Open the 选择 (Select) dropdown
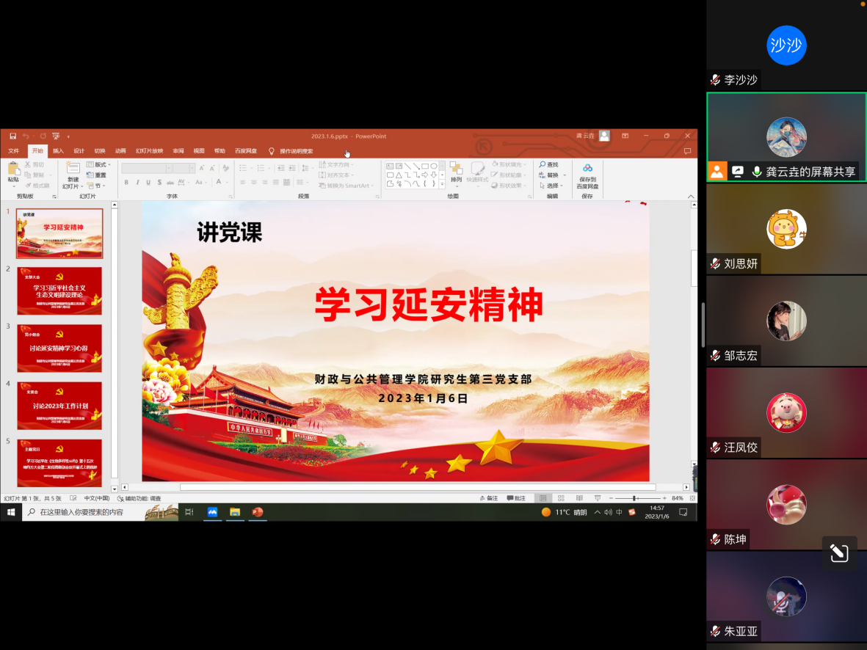This screenshot has width=867, height=650. (551, 186)
